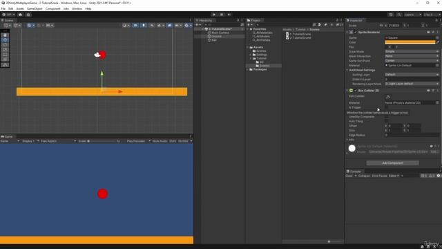Viewport: 442px width, 249px height.
Task: Expand the Packages folder in Project
Action: (x=248, y=69)
